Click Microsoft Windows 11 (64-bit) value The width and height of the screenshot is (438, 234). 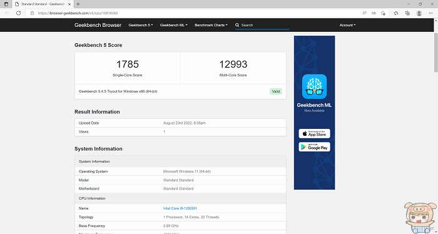[x=187, y=171]
